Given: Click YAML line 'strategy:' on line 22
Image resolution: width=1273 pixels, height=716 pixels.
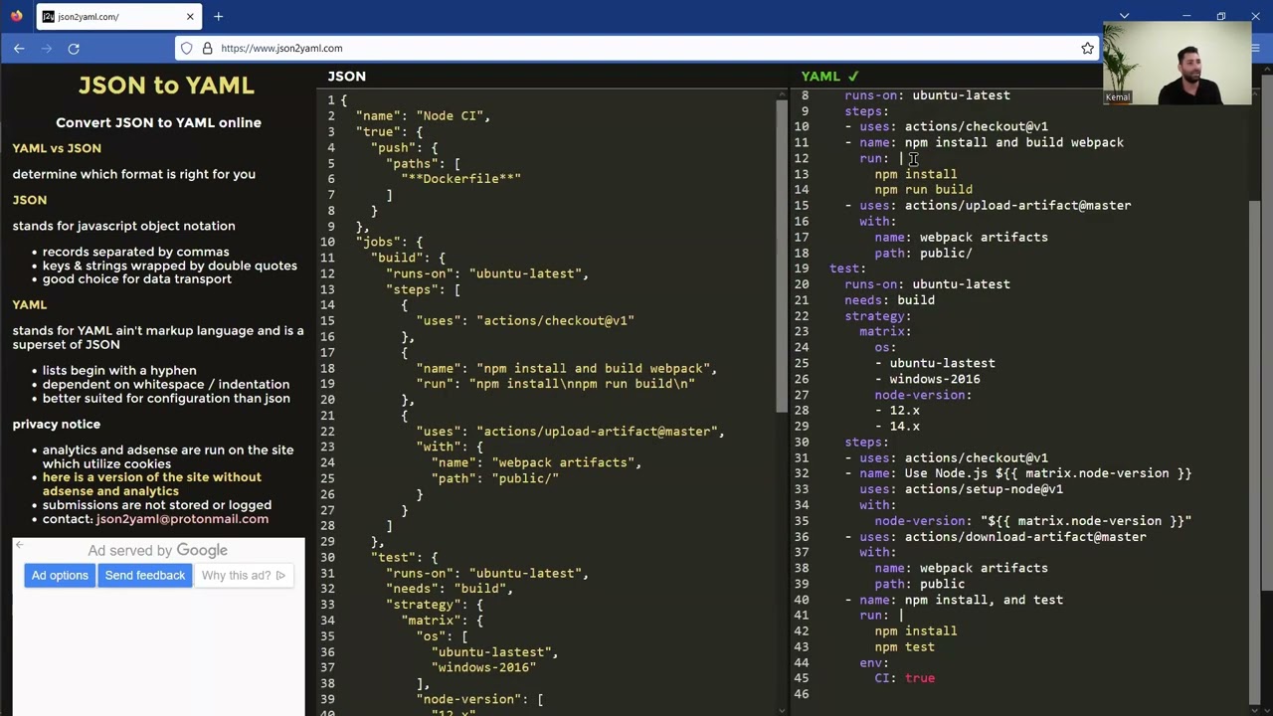Looking at the screenshot, I should (x=878, y=316).
